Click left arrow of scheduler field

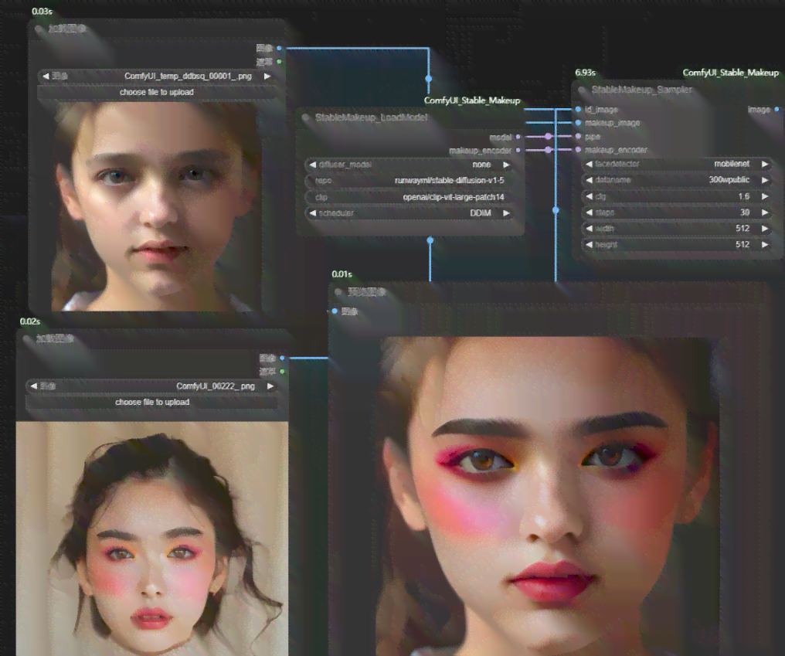tap(312, 213)
